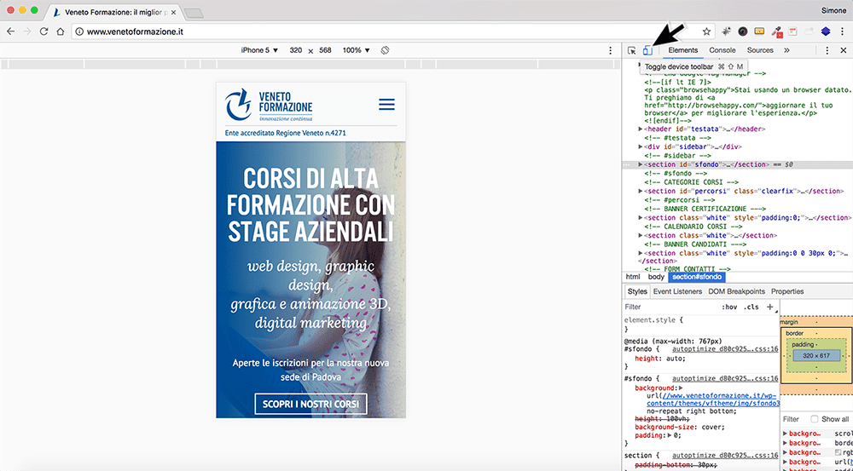
Task: Open the hamburger menu on Veneto Formazione page
Action: [x=386, y=105]
